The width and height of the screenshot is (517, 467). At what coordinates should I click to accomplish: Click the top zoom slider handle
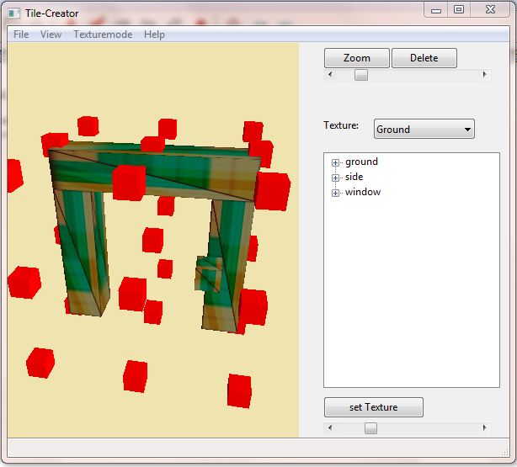pos(360,75)
